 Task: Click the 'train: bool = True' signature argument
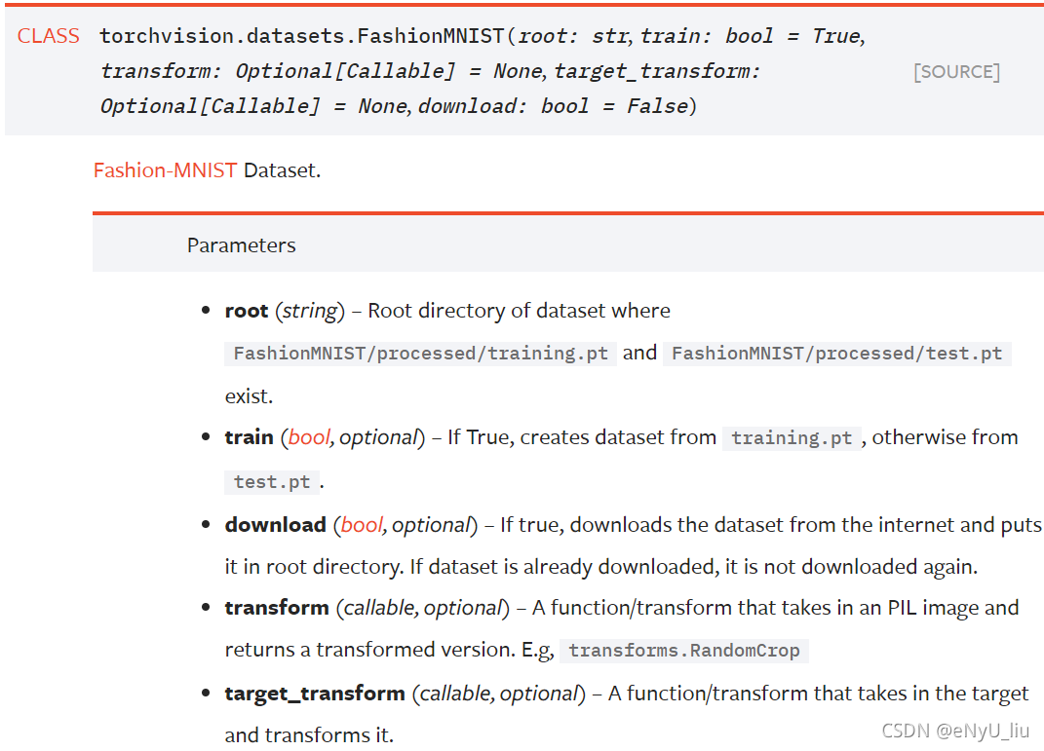point(751,36)
